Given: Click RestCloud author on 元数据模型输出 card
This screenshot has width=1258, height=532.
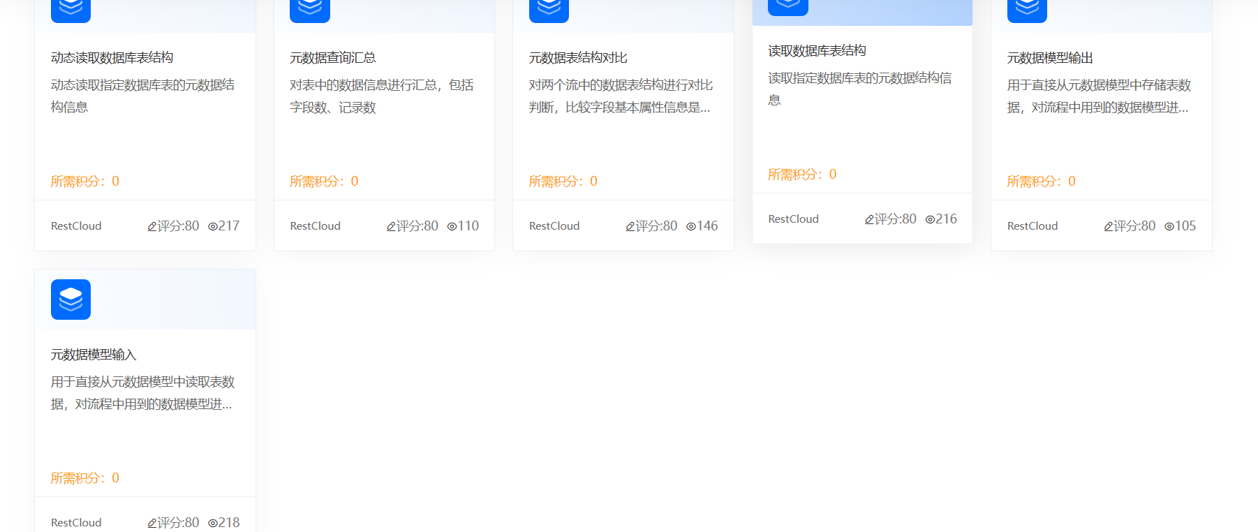Looking at the screenshot, I should 1033,226.
